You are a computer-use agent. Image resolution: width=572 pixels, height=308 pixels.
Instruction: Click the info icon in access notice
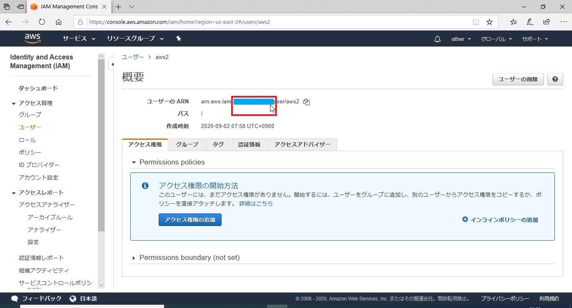145,186
